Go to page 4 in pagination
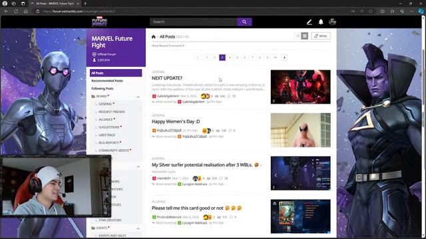This screenshot has height=239, width=426. (x=230, y=58)
